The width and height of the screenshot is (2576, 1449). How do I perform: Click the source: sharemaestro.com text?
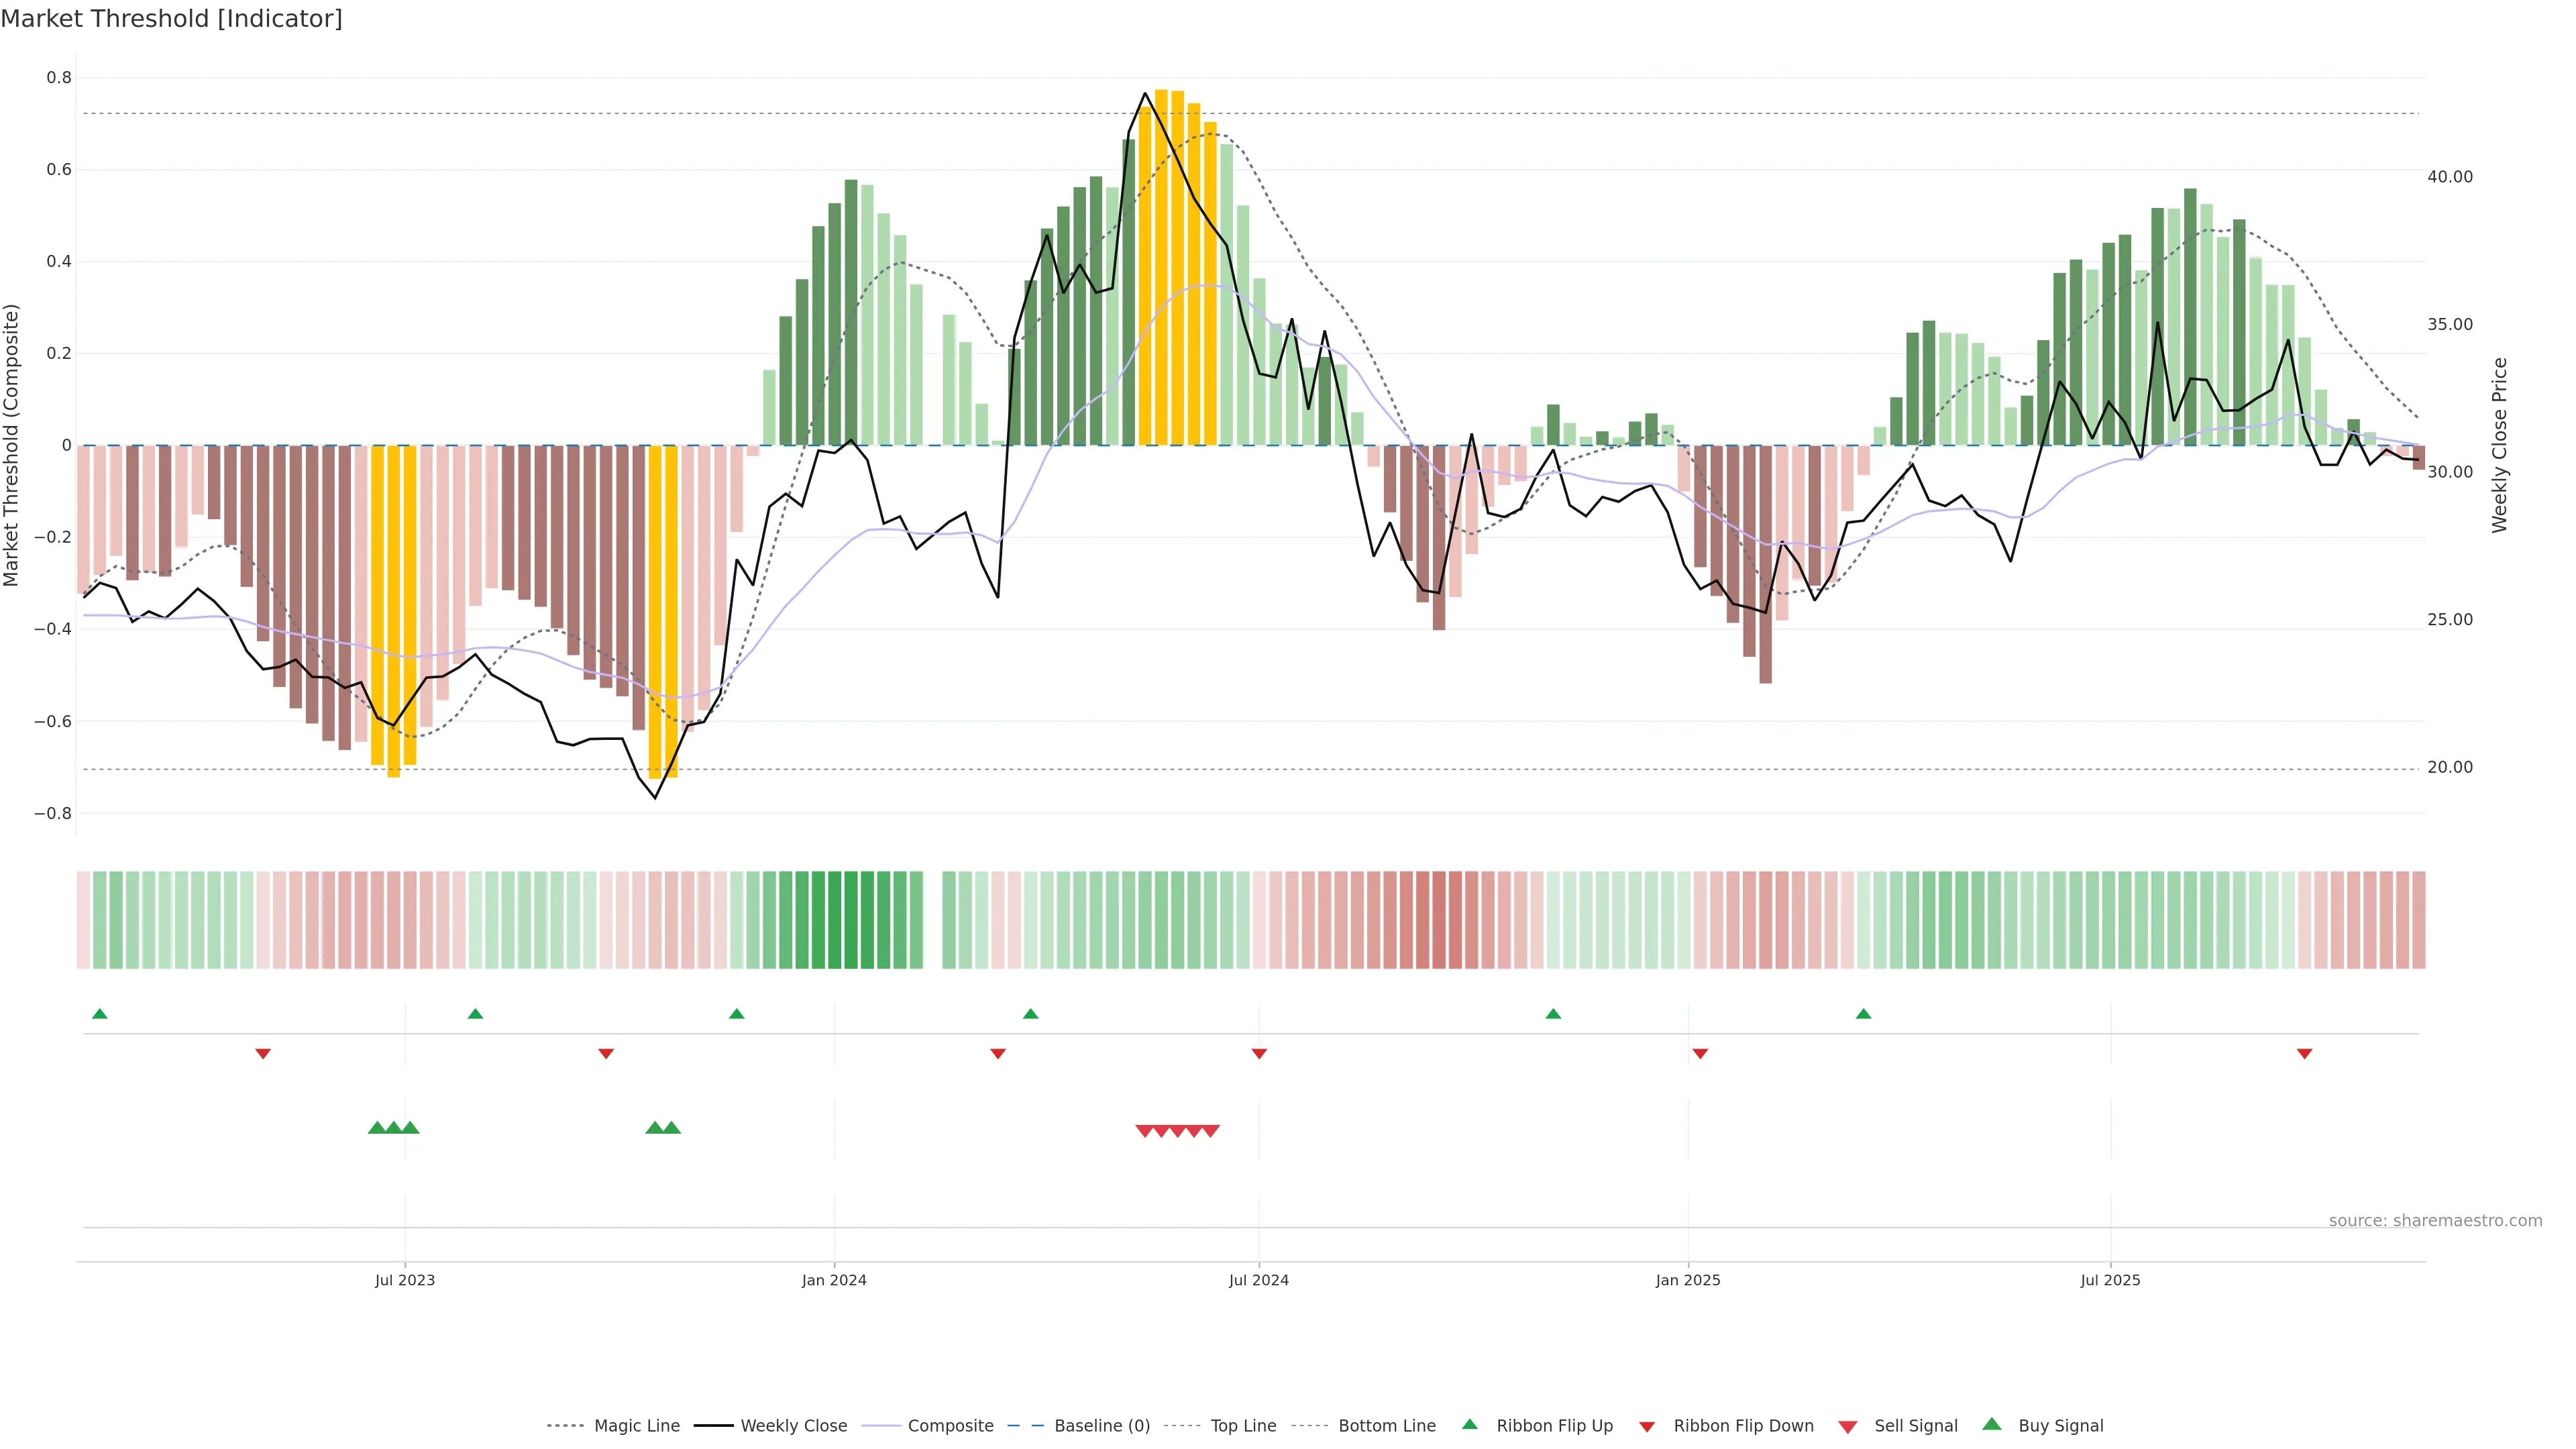click(2435, 1220)
